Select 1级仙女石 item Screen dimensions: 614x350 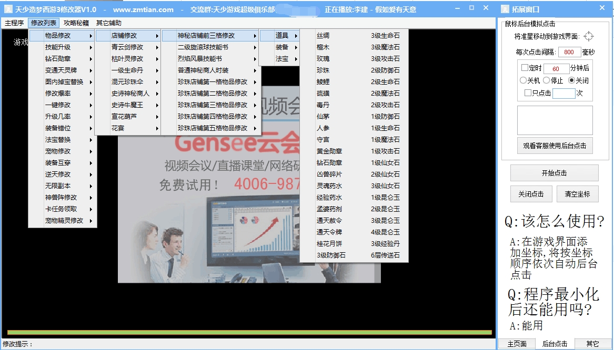tap(385, 163)
